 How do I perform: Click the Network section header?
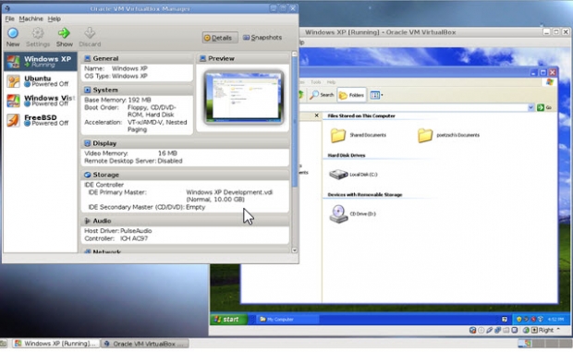click(185, 251)
